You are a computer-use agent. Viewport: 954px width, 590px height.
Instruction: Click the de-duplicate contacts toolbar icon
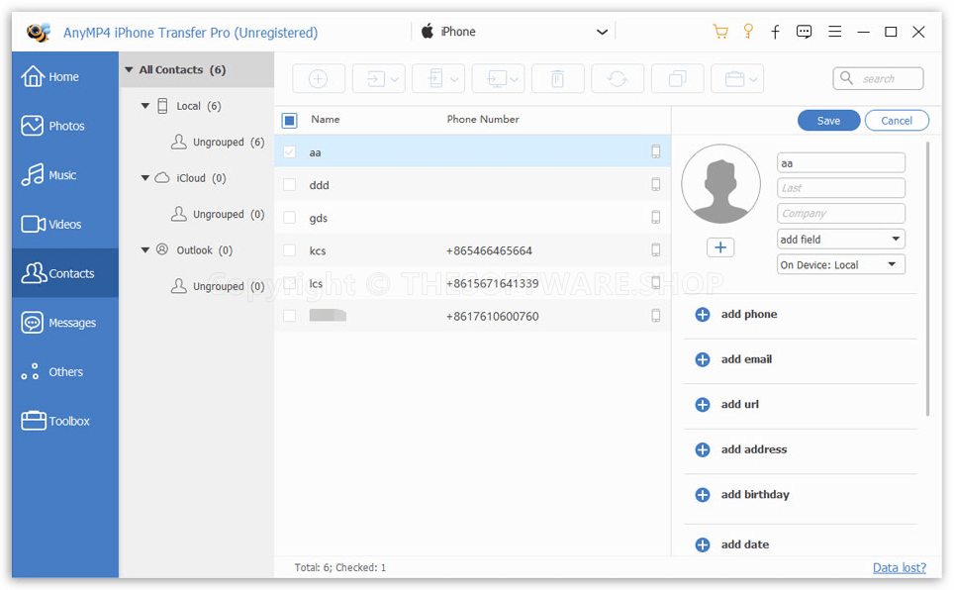click(677, 79)
